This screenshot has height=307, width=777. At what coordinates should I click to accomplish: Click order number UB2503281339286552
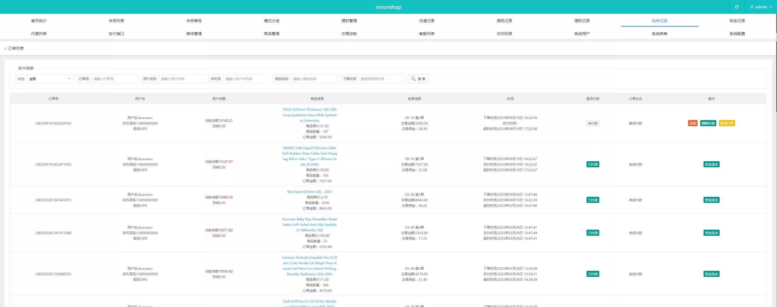(53, 274)
